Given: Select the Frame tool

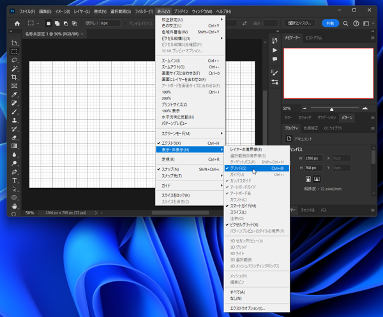Looking at the screenshot, I should [x=15, y=86].
